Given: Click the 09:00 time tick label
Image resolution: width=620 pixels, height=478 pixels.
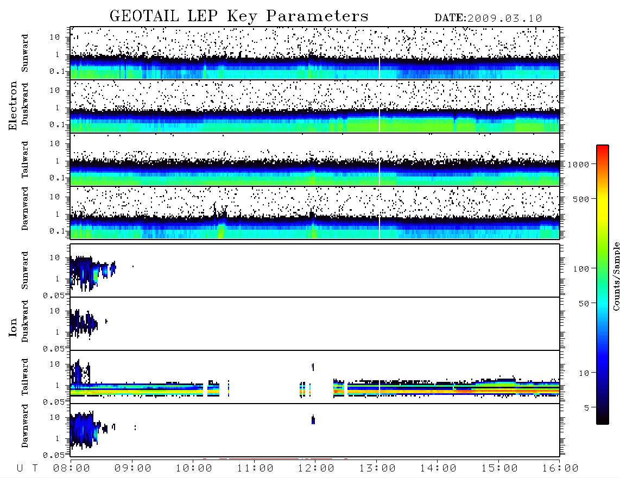Looking at the screenshot, I should [x=132, y=469].
